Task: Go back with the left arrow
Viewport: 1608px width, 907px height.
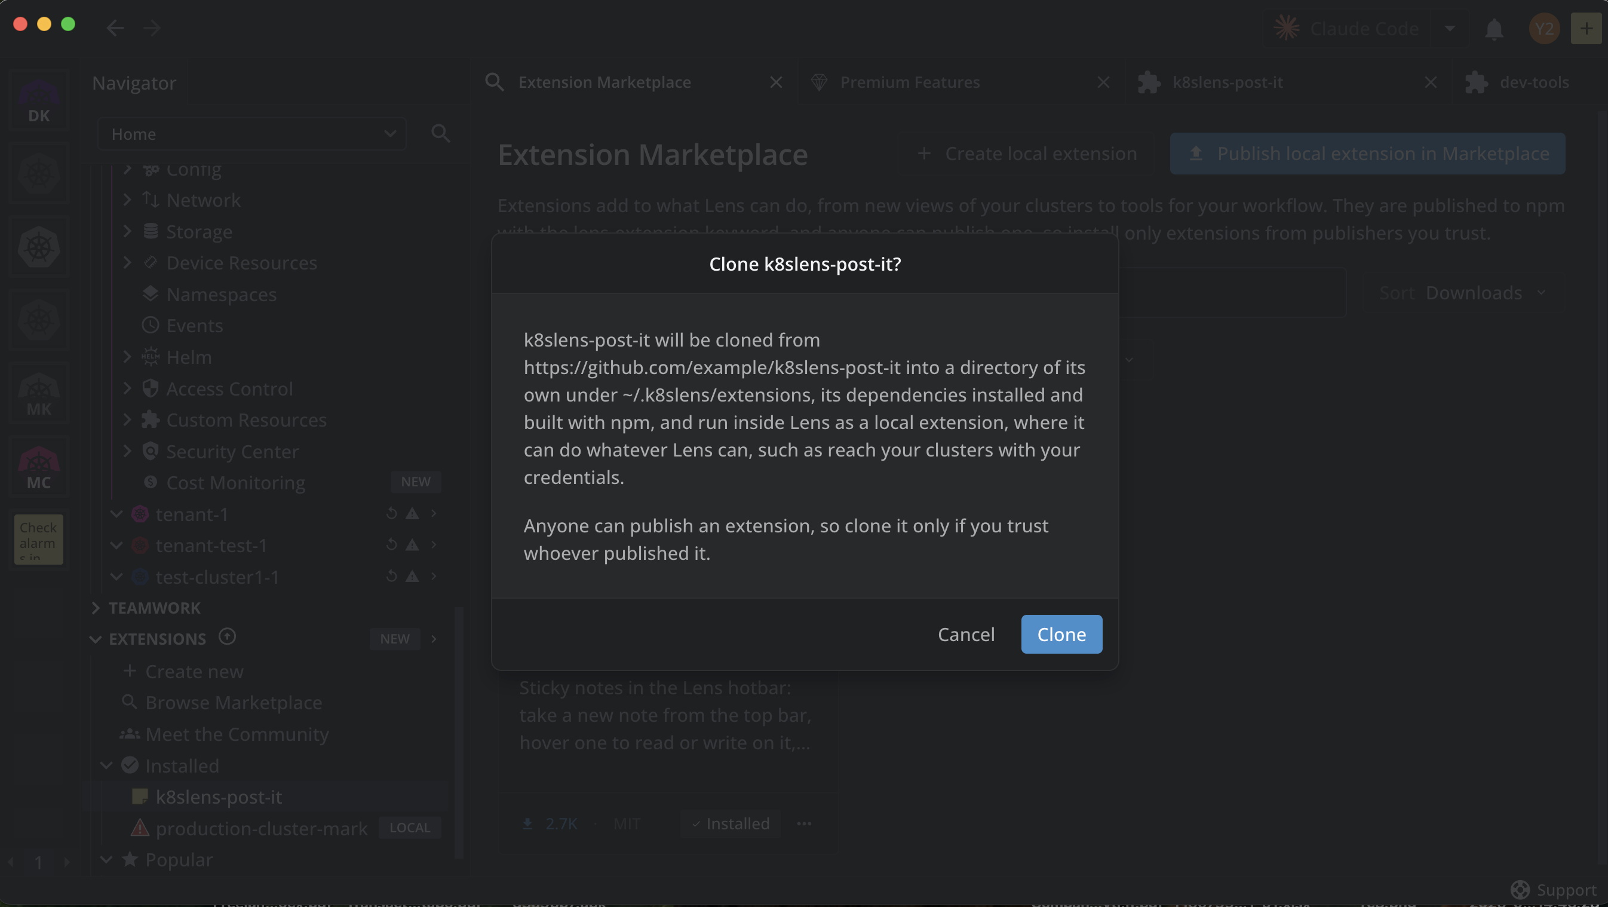Action: click(115, 28)
